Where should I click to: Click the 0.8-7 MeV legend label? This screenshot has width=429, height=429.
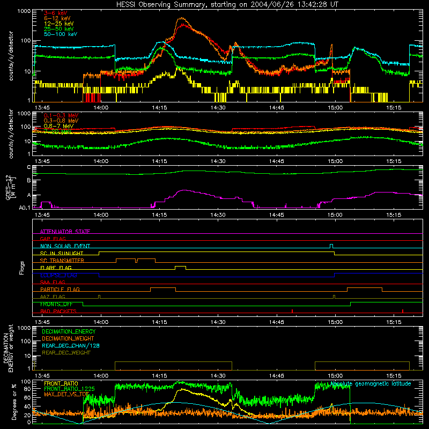click(58, 126)
